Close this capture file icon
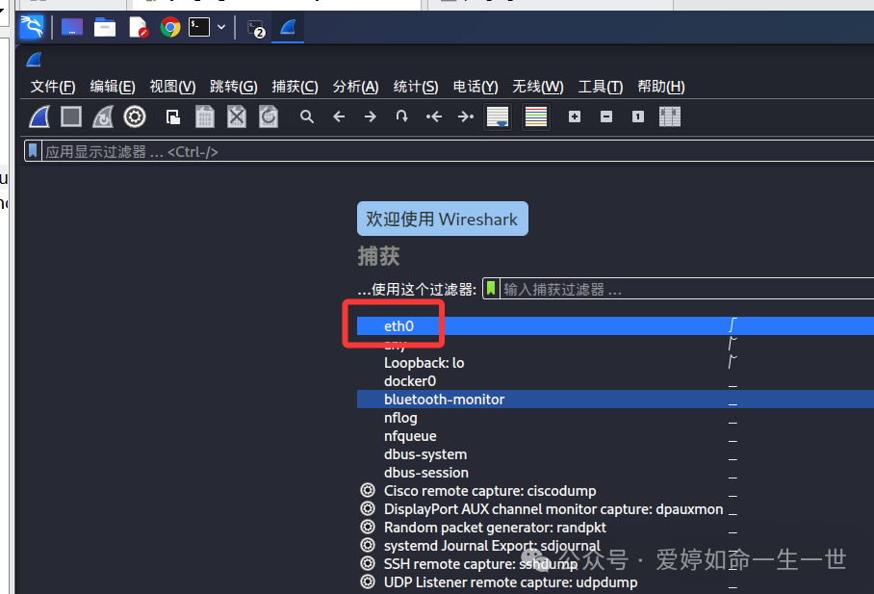Screen dimensions: 874x594 coord(237,117)
